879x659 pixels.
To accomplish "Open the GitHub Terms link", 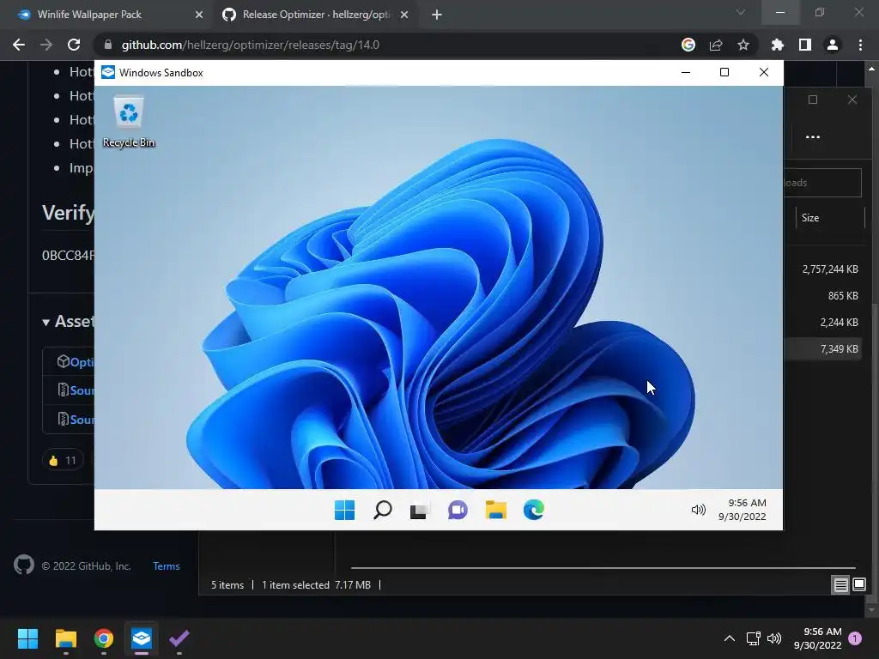I will click(167, 566).
